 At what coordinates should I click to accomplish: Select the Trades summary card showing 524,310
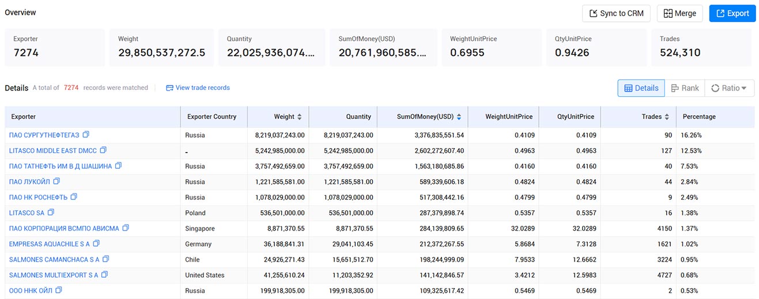point(701,47)
